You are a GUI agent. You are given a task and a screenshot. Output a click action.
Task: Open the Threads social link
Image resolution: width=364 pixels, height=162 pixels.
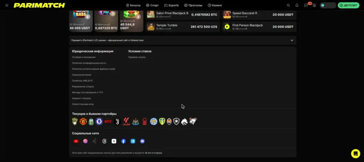(104, 141)
